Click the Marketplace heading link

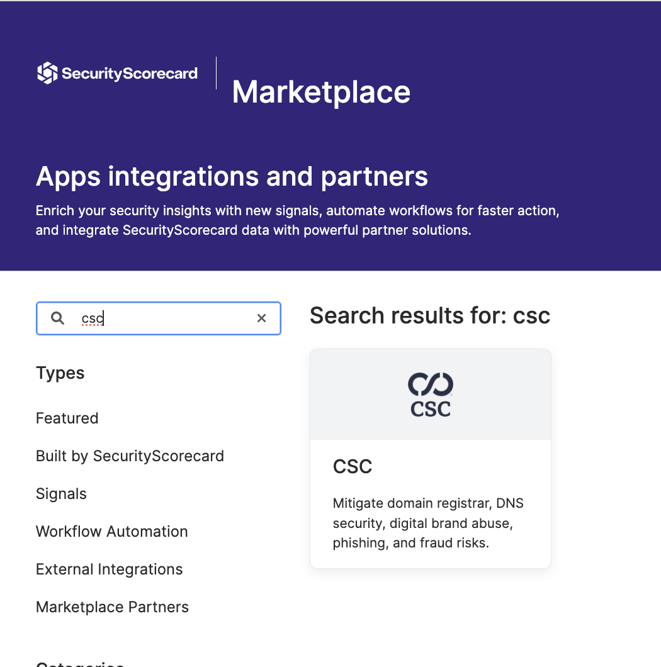pyautogui.click(x=320, y=92)
